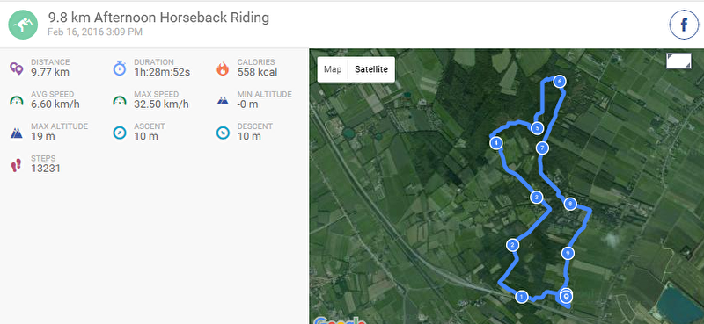
Task: Click the min altitude mountain icon
Action: click(x=223, y=101)
